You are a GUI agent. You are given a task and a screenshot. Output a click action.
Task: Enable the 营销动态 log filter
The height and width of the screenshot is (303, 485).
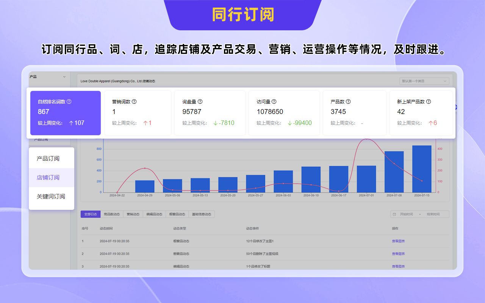point(133,214)
